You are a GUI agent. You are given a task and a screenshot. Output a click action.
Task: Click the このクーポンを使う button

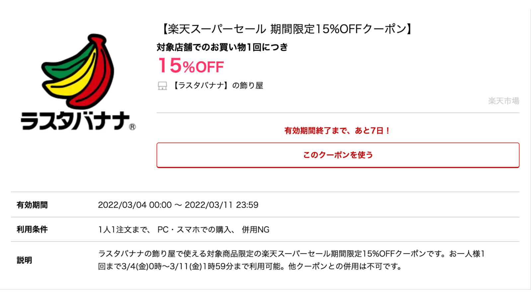(338, 155)
